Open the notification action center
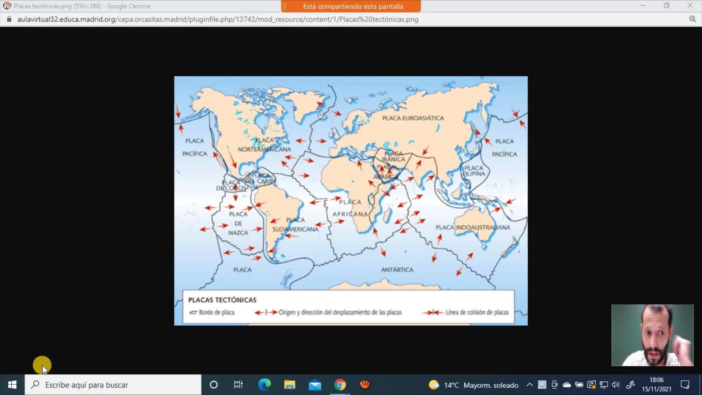Viewport: 702px width, 395px height. [685, 385]
